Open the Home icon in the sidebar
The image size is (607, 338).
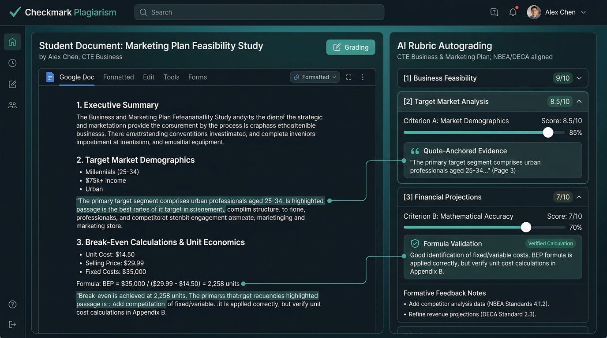tap(12, 42)
